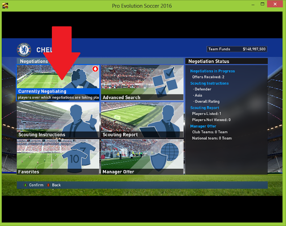Open the Advanced Search tile label
The height and width of the screenshot is (226, 286).
(x=122, y=98)
